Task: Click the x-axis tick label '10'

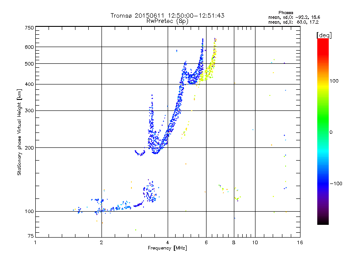Action: click(x=255, y=242)
